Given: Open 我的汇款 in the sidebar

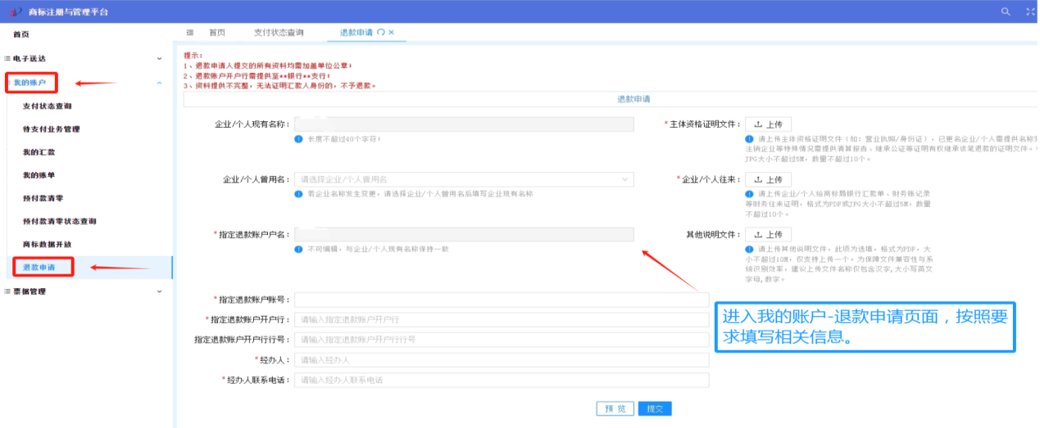Looking at the screenshot, I should coord(39,152).
